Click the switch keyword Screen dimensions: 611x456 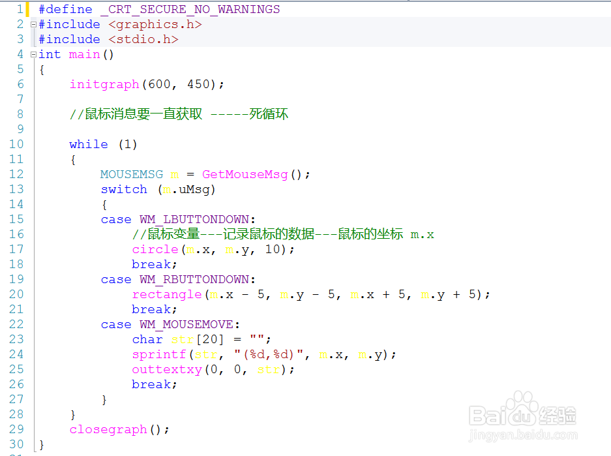124,189
